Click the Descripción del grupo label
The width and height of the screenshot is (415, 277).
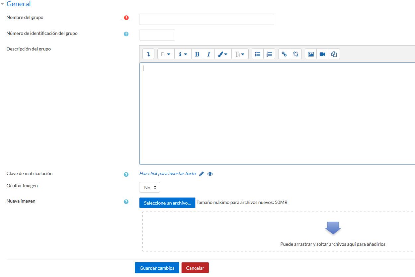pos(29,49)
